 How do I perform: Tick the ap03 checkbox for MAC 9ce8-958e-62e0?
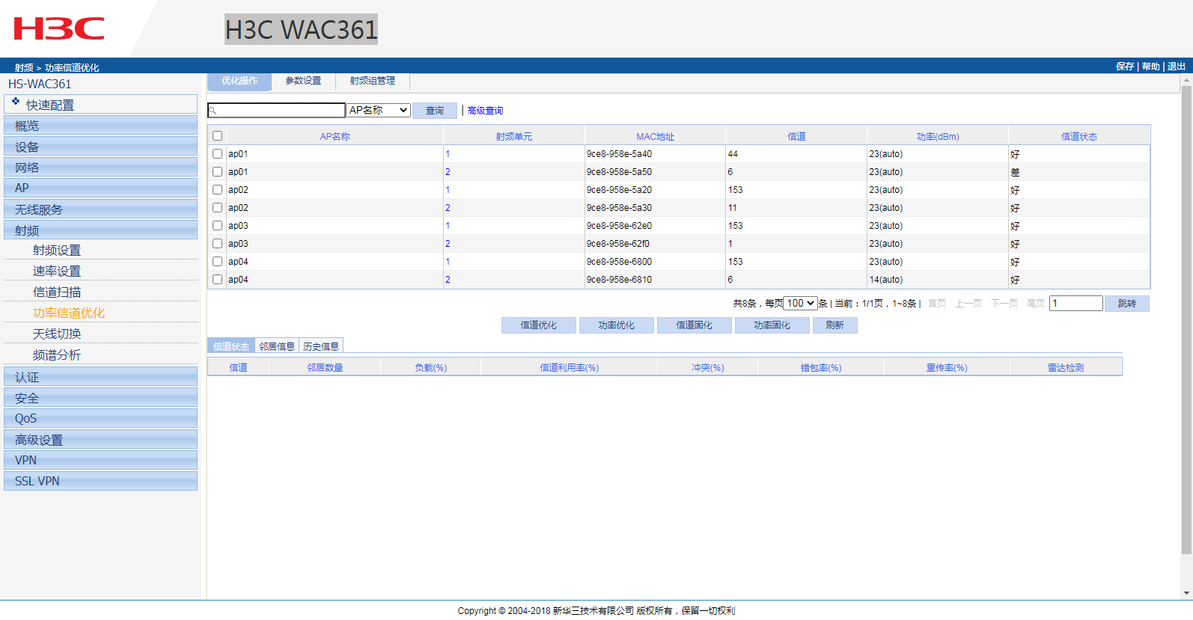click(x=218, y=226)
